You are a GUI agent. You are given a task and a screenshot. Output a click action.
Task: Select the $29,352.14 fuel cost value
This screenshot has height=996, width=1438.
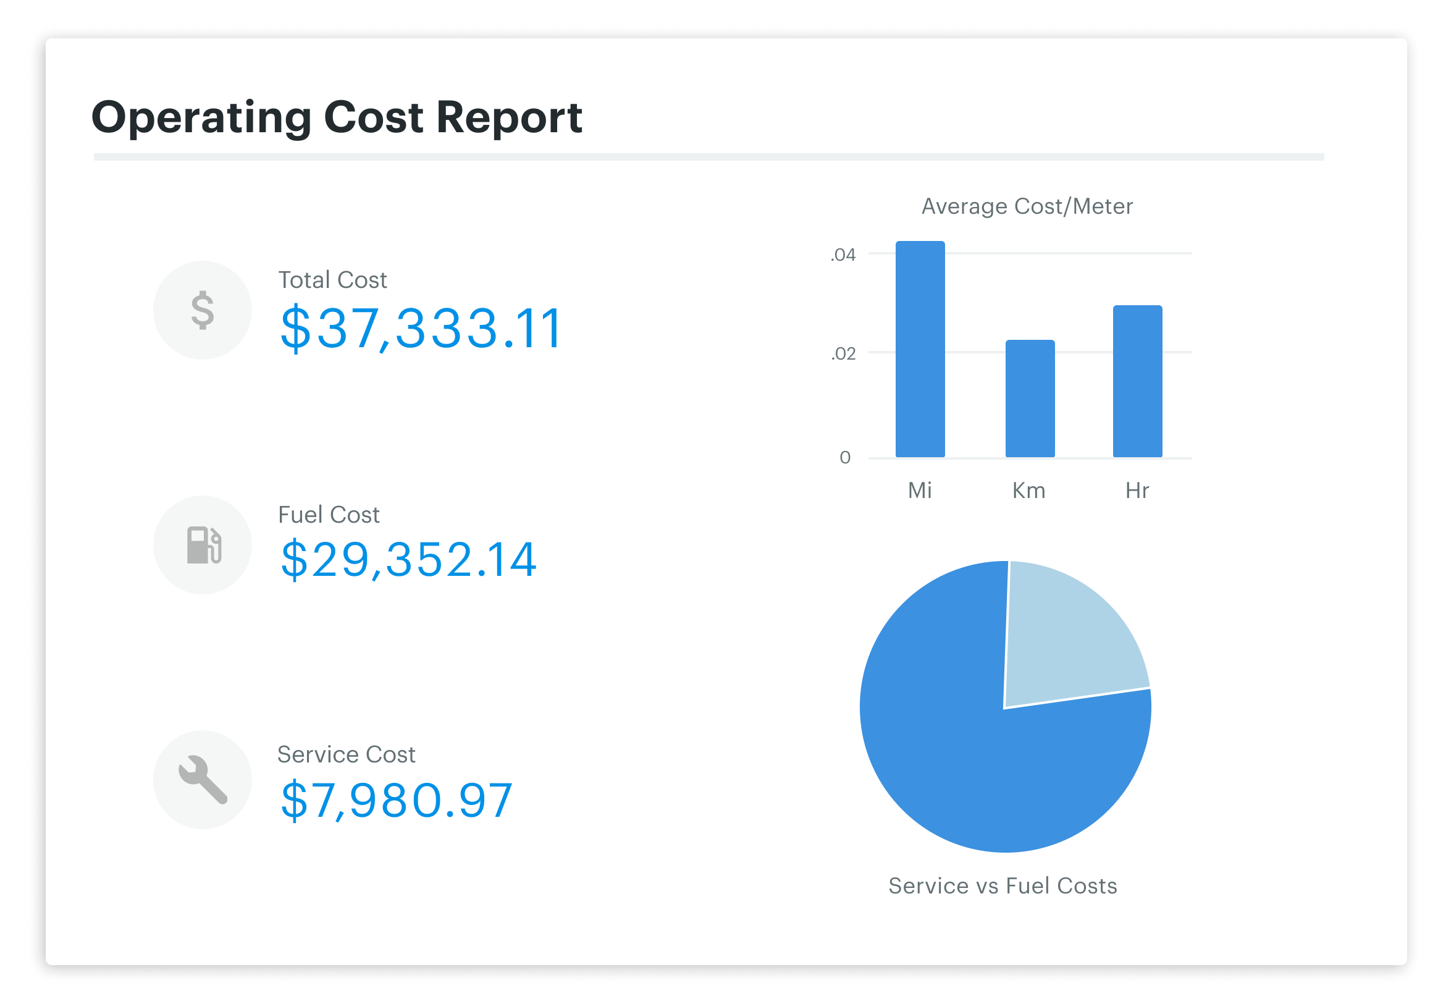(x=409, y=559)
